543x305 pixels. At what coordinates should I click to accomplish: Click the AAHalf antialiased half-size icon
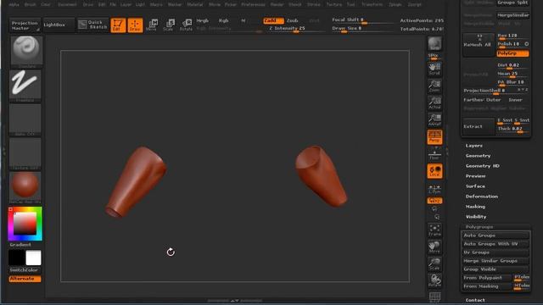[434, 119]
